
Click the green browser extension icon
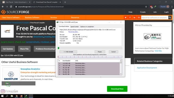tap(155, 7)
